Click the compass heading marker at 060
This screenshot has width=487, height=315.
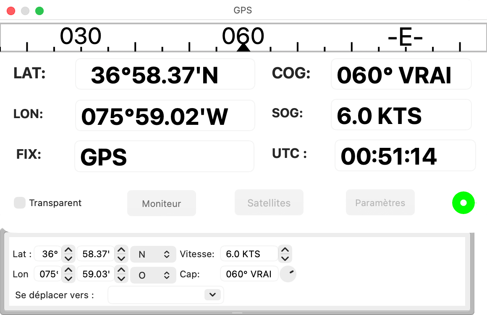pos(243,47)
